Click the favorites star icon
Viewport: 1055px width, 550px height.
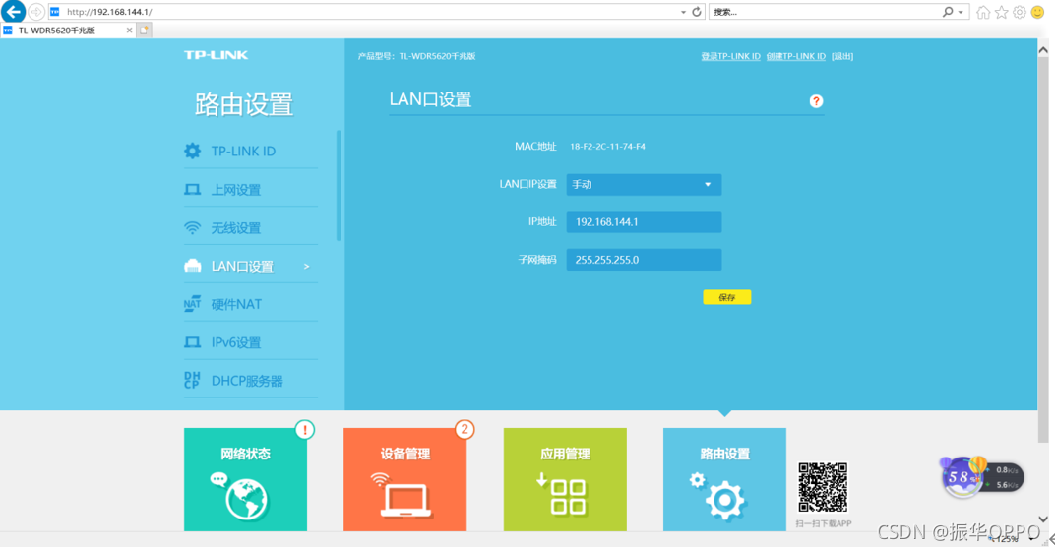pos(1001,12)
